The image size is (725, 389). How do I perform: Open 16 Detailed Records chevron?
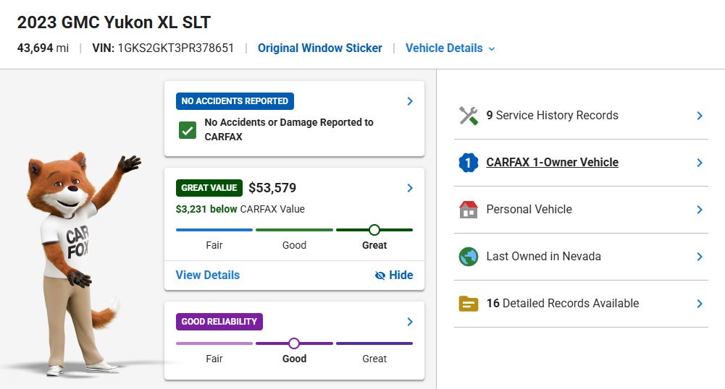point(700,304)
